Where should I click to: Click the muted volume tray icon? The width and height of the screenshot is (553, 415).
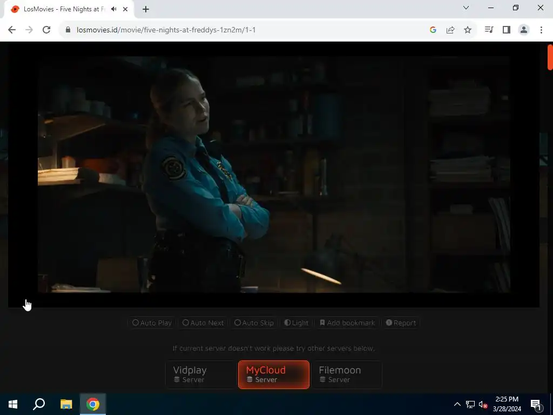point(483,404)
